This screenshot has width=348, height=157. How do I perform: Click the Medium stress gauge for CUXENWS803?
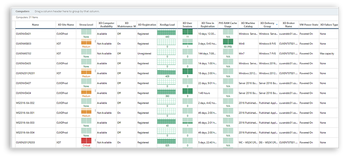[x=86, y=42]
